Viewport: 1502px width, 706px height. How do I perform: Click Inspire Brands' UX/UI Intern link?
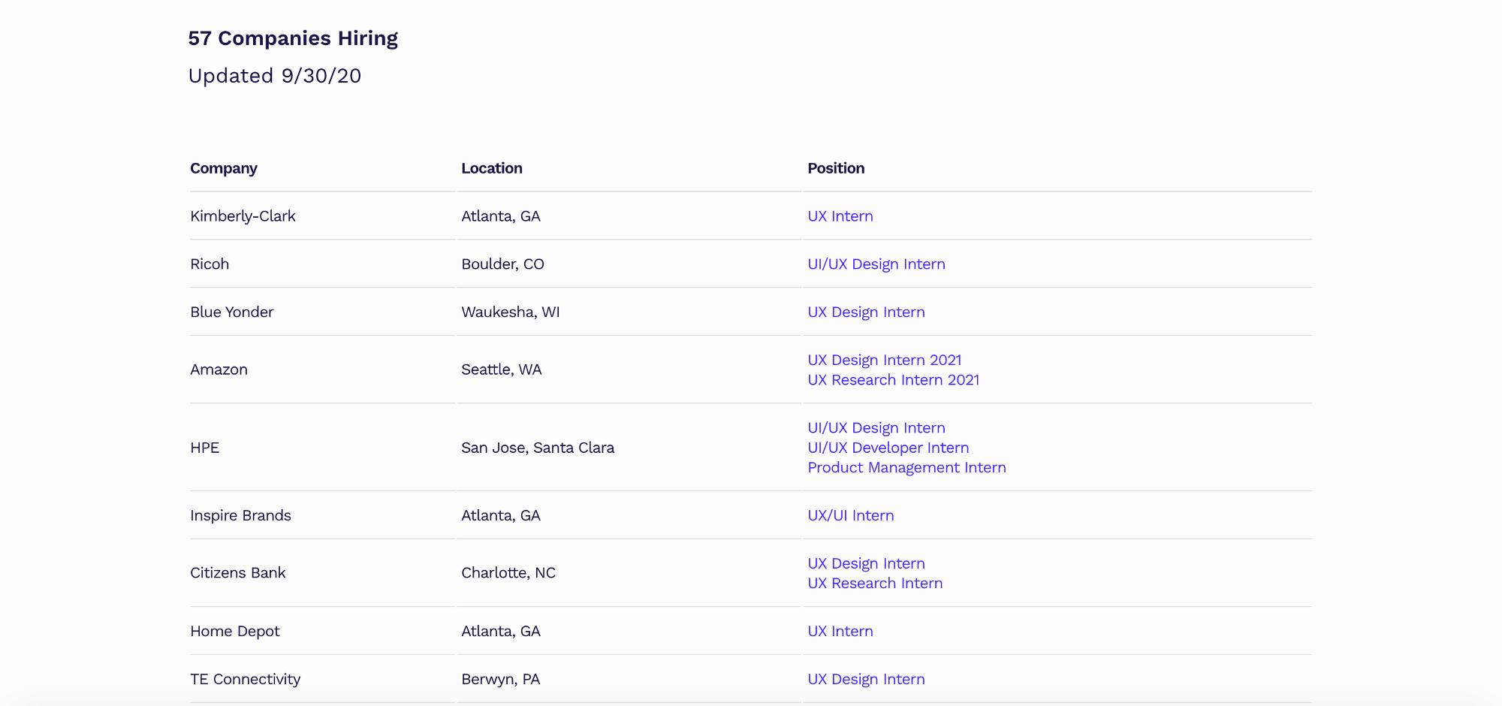coord(850,516)
